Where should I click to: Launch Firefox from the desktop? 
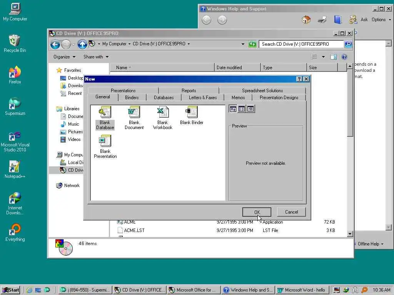coord(15,75)
